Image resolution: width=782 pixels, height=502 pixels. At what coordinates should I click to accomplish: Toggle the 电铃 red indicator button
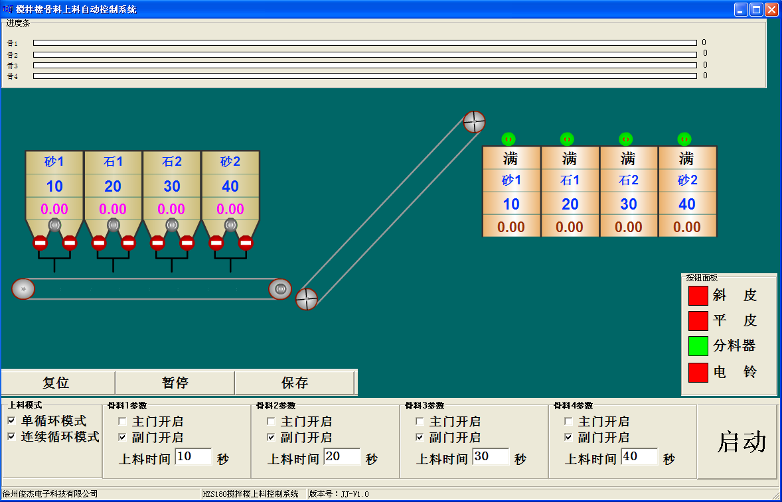(698, 372)
